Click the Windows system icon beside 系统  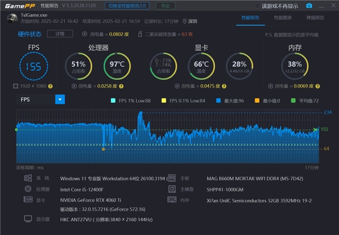(28, 178)
